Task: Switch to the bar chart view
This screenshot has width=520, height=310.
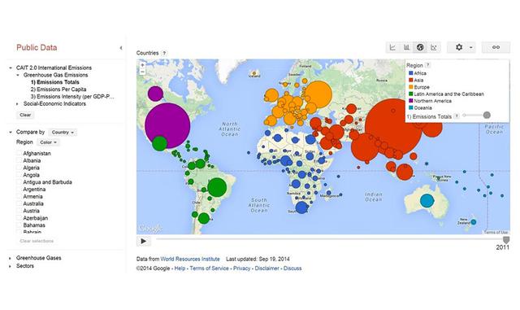Action: (x=406, y=47)
